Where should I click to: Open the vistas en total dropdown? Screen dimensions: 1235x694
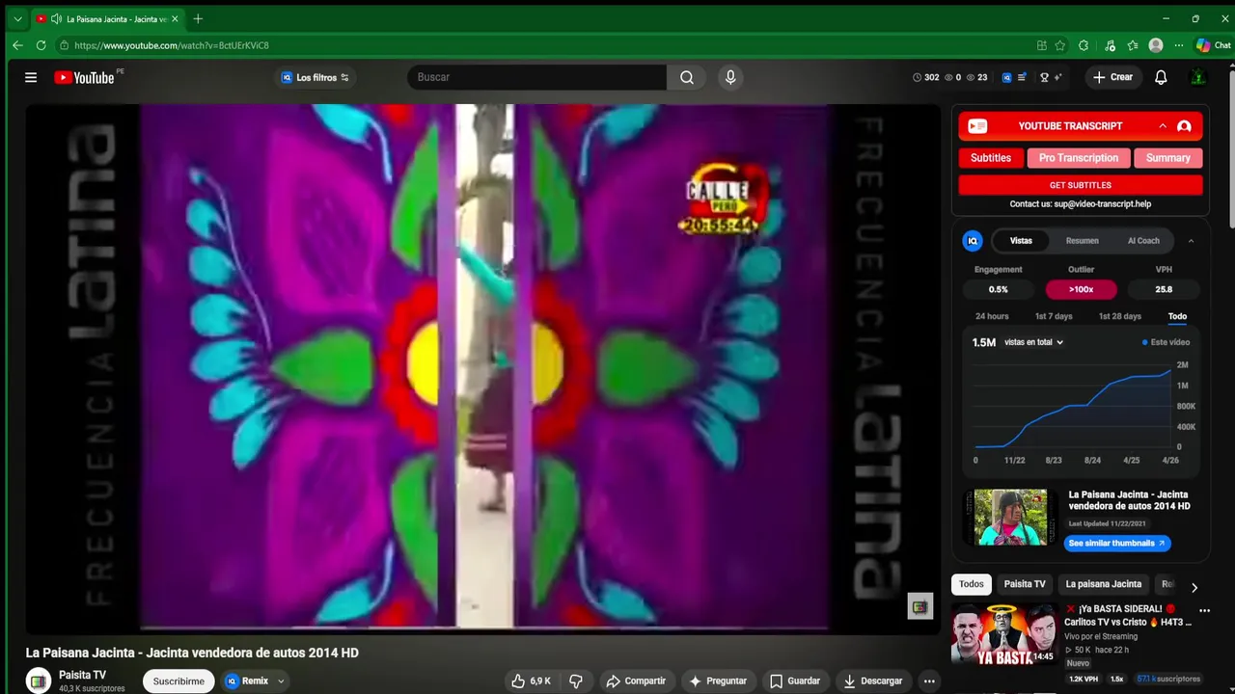[1033, 342]
